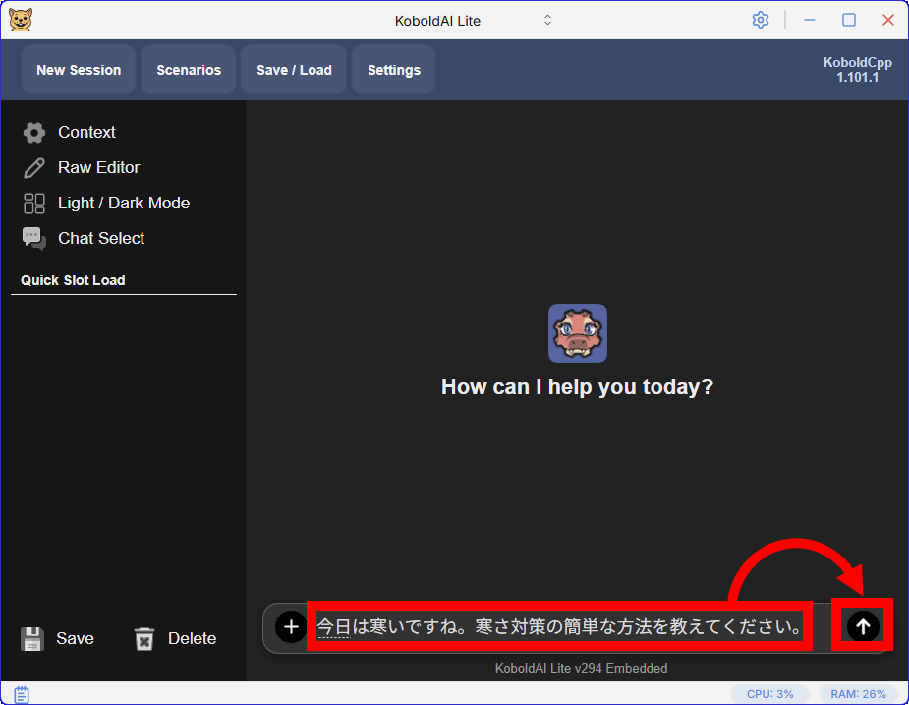Open the Settings tab in top bar
Image resolution: width=909 pixels, height=705 pixels.
click(394, 70)
